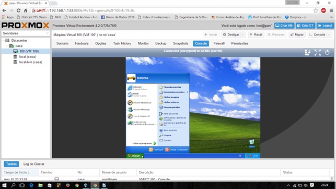Bookmark page with star icon
Image resolution: width=336 pixels, height=189 pixels.
pyautogui.click(x=316, y=10)
